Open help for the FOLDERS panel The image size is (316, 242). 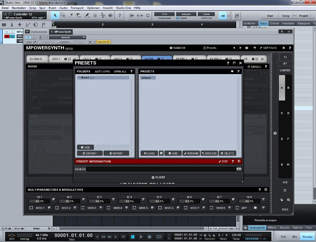tap(132, 71)
